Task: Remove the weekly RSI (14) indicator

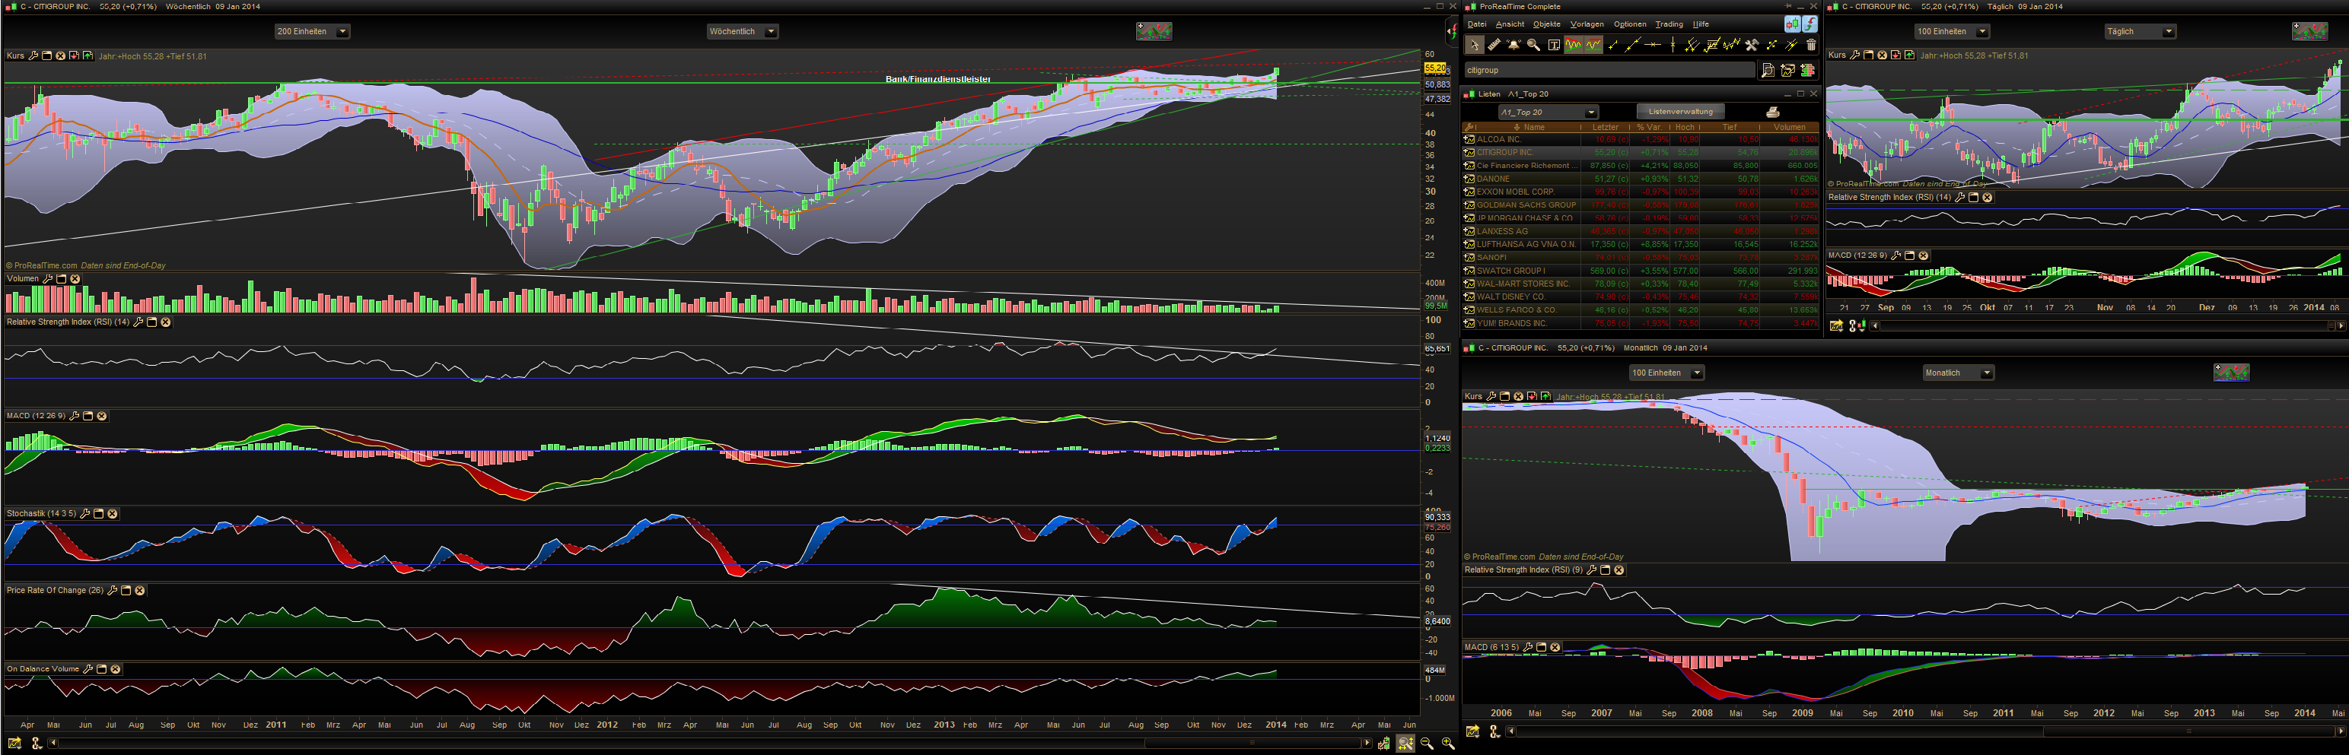Action: tap(166, 322)
